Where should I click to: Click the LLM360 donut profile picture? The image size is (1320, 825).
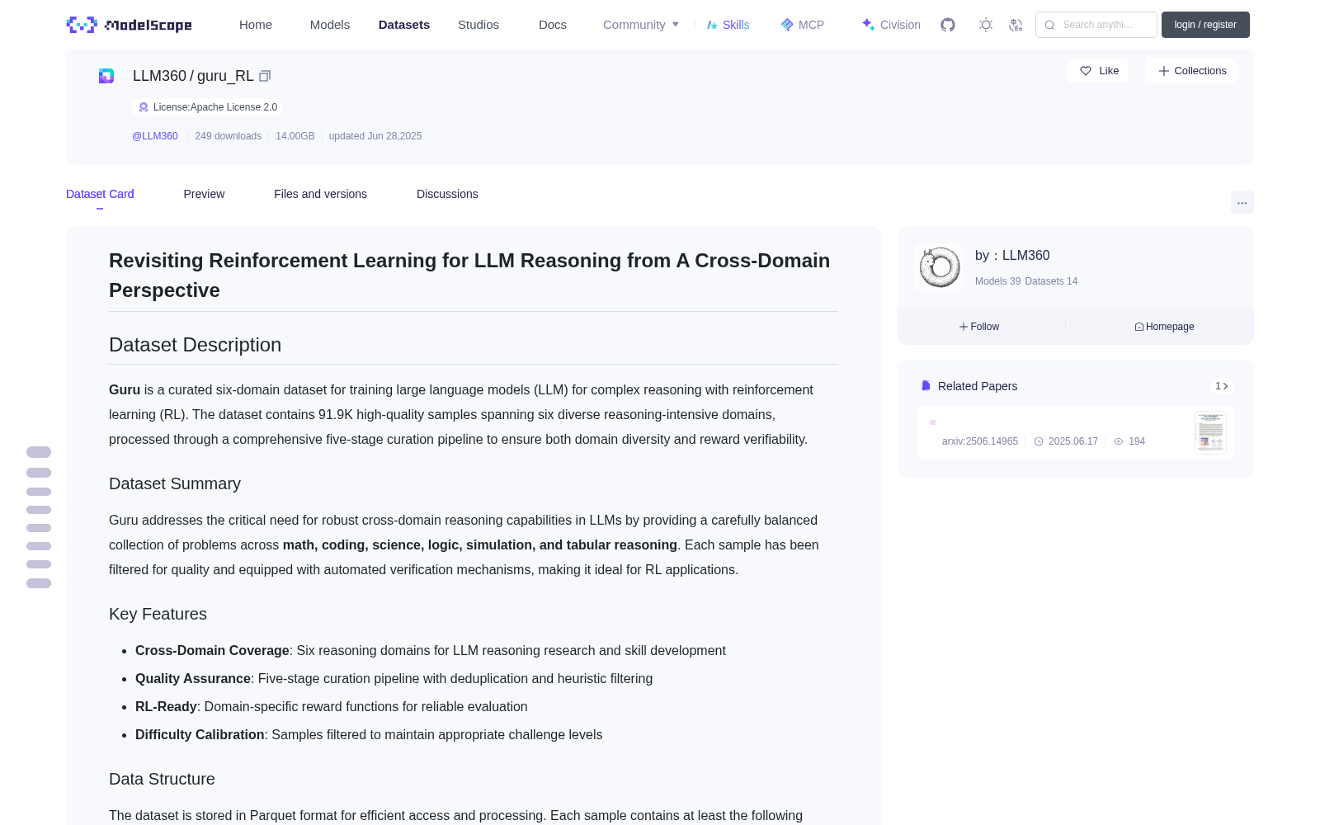(x=939, y=267)
